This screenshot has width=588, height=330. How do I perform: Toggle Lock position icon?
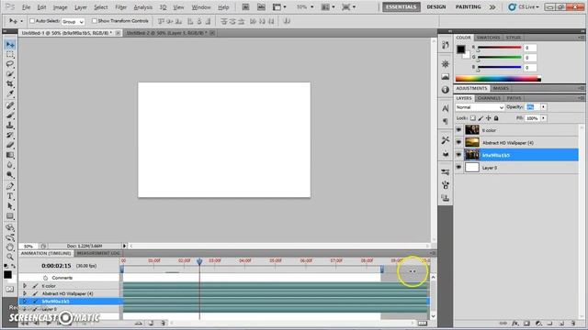tap(488, 118)
